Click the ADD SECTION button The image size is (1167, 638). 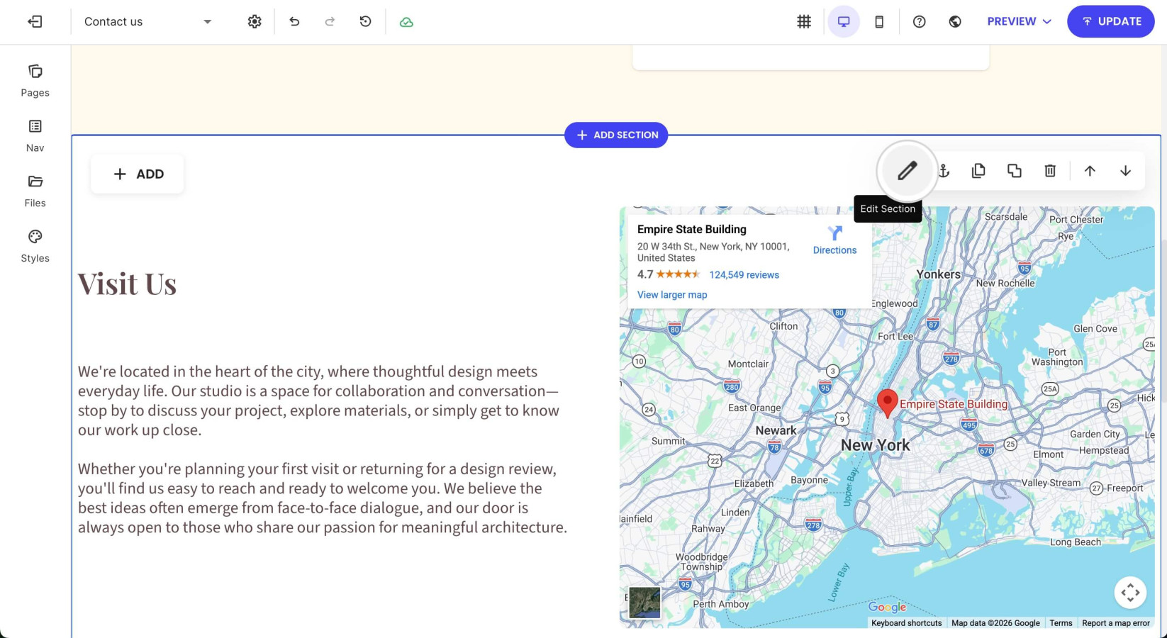coord(616,135)
